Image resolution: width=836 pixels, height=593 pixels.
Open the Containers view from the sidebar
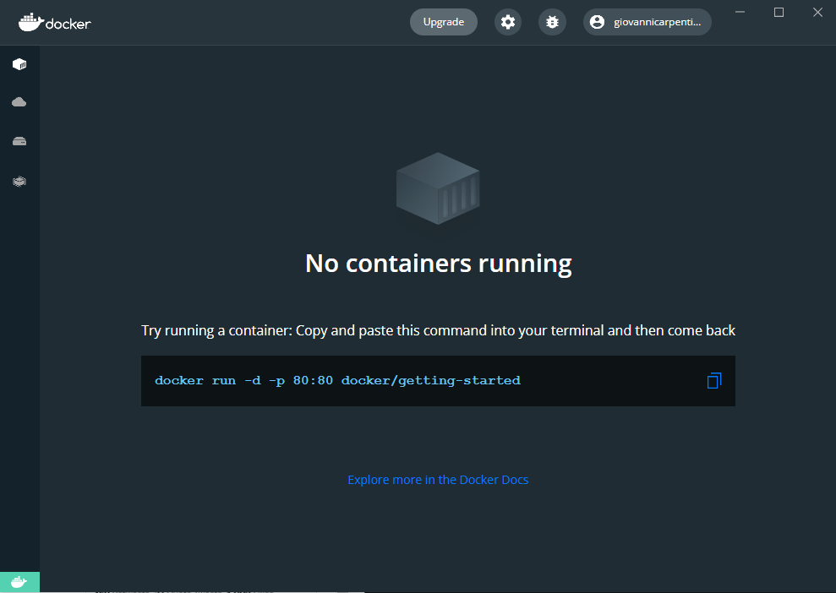point(19,63)
